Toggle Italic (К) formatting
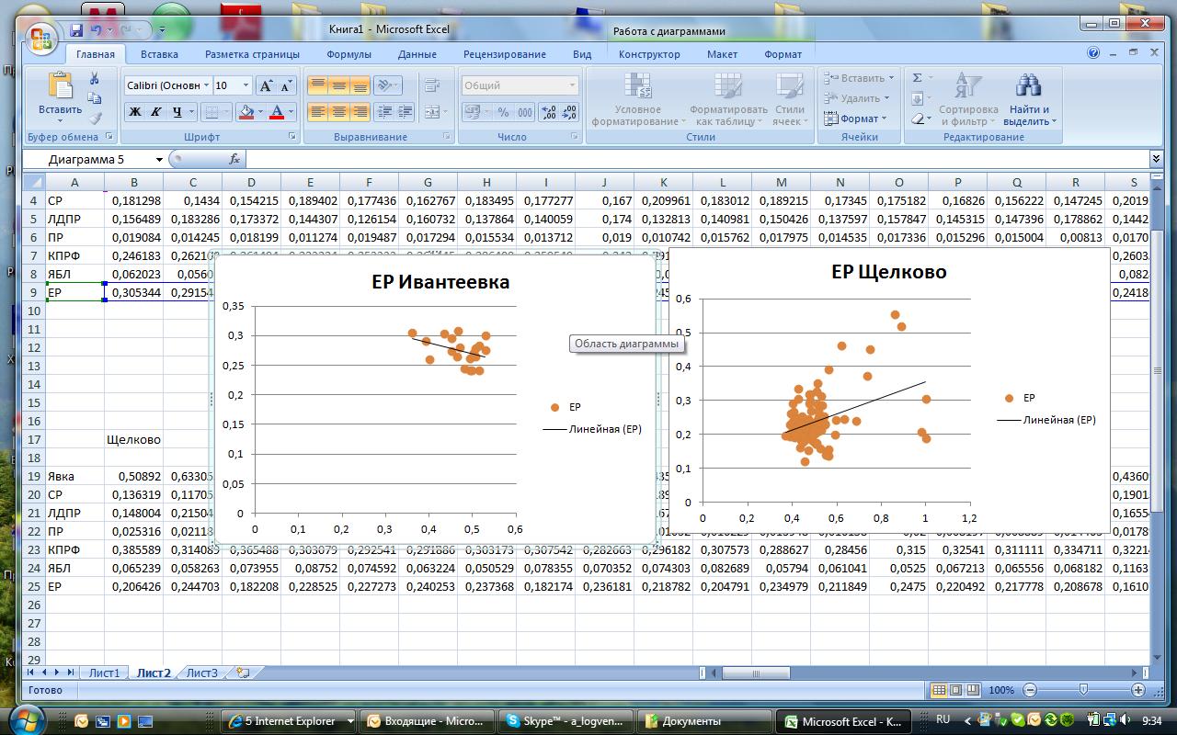This screenshot has width=1177, height=735. 155,112
